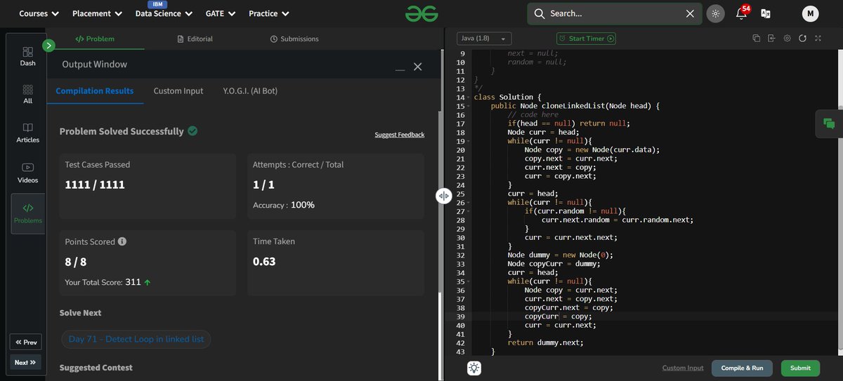This screenshot has height=381, width=843.
Task: Open the green chat feedback icon
Action: click(829, 123)
